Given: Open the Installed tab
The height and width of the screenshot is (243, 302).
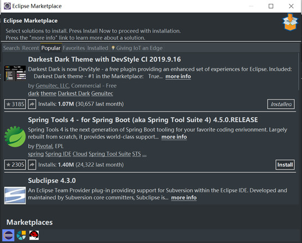Looking at the screenshot, I should tap(98, 48).
